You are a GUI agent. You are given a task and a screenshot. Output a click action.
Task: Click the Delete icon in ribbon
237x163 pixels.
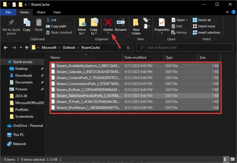pyautogui.click(x=108, y=22)
